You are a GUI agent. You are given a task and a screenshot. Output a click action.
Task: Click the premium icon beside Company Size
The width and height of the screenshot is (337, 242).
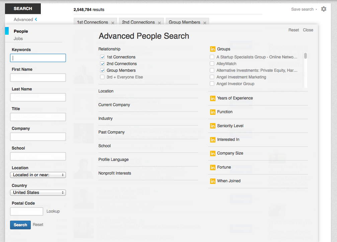(213, 153)
